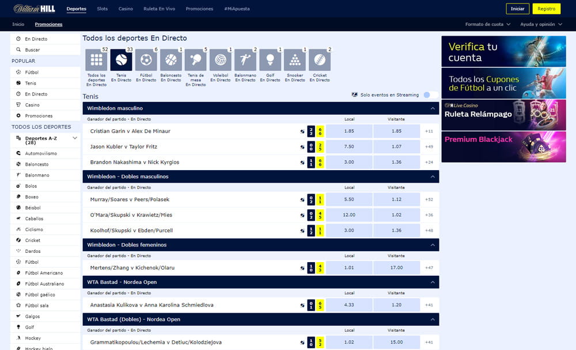Pick O'Mara/Skupski odds 12.00
This screenshot has height=350, width=576.
[x=349, y=215]
